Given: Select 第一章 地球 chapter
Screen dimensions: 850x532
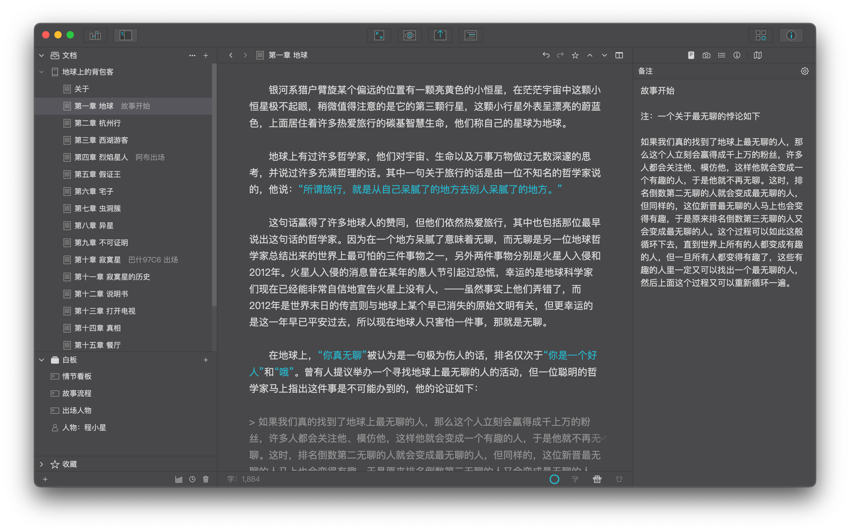Looking at the screenshot, I should (x=123, y=106).
